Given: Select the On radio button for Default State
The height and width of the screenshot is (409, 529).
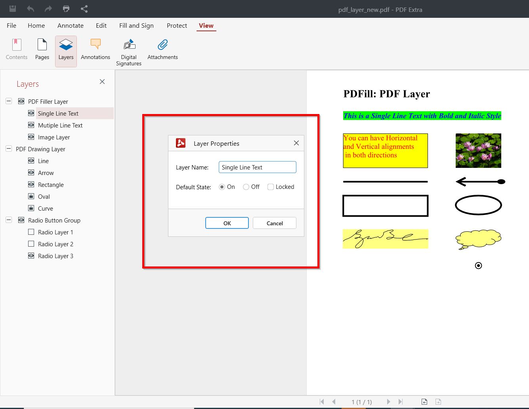Looking at the screenshot, I should [222, 186].
